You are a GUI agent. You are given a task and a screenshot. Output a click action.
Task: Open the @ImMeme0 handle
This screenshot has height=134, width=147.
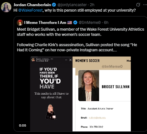(90, 23)
